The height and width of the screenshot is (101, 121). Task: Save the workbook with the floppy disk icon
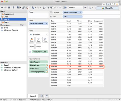pyautogui.click(x=9, y=8)
